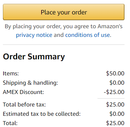Click the Total before tax label
The width and height of the screenshot is (130, 127).
(x=24, y=105)
